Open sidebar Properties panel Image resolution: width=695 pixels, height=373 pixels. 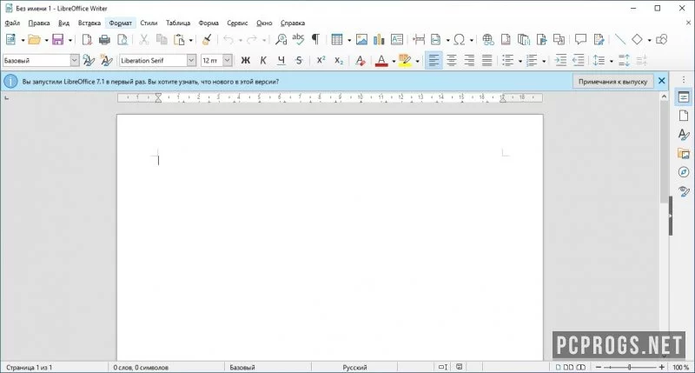point(684,97)
